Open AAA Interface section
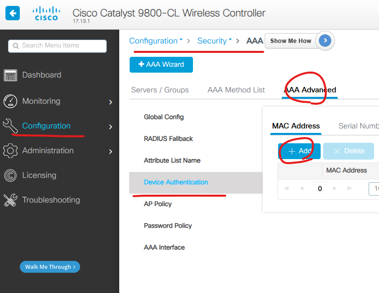 164,248
